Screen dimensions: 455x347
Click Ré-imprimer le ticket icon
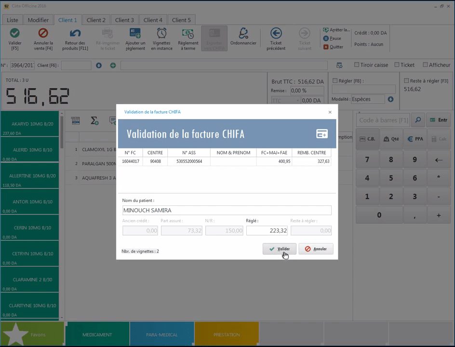[x=107, y=33]
